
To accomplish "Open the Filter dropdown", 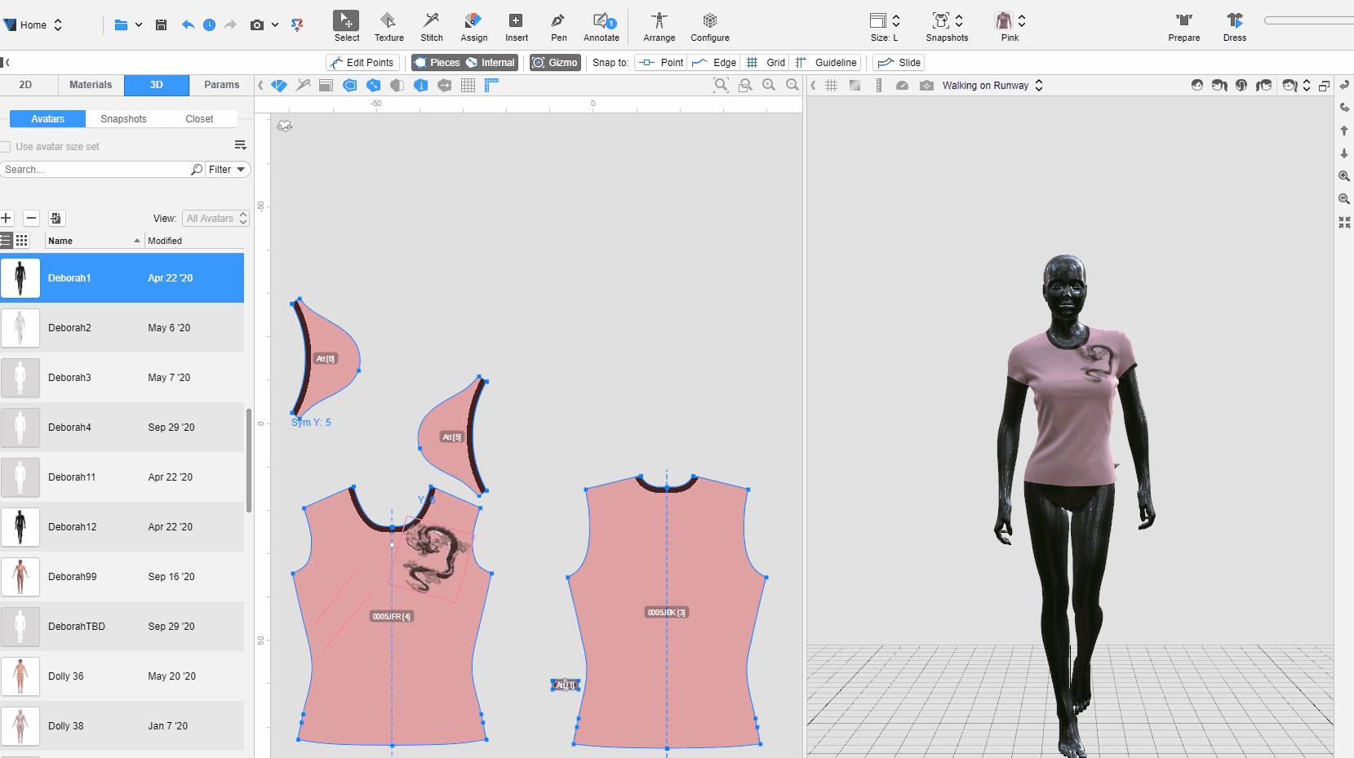I will coord(227,170).
